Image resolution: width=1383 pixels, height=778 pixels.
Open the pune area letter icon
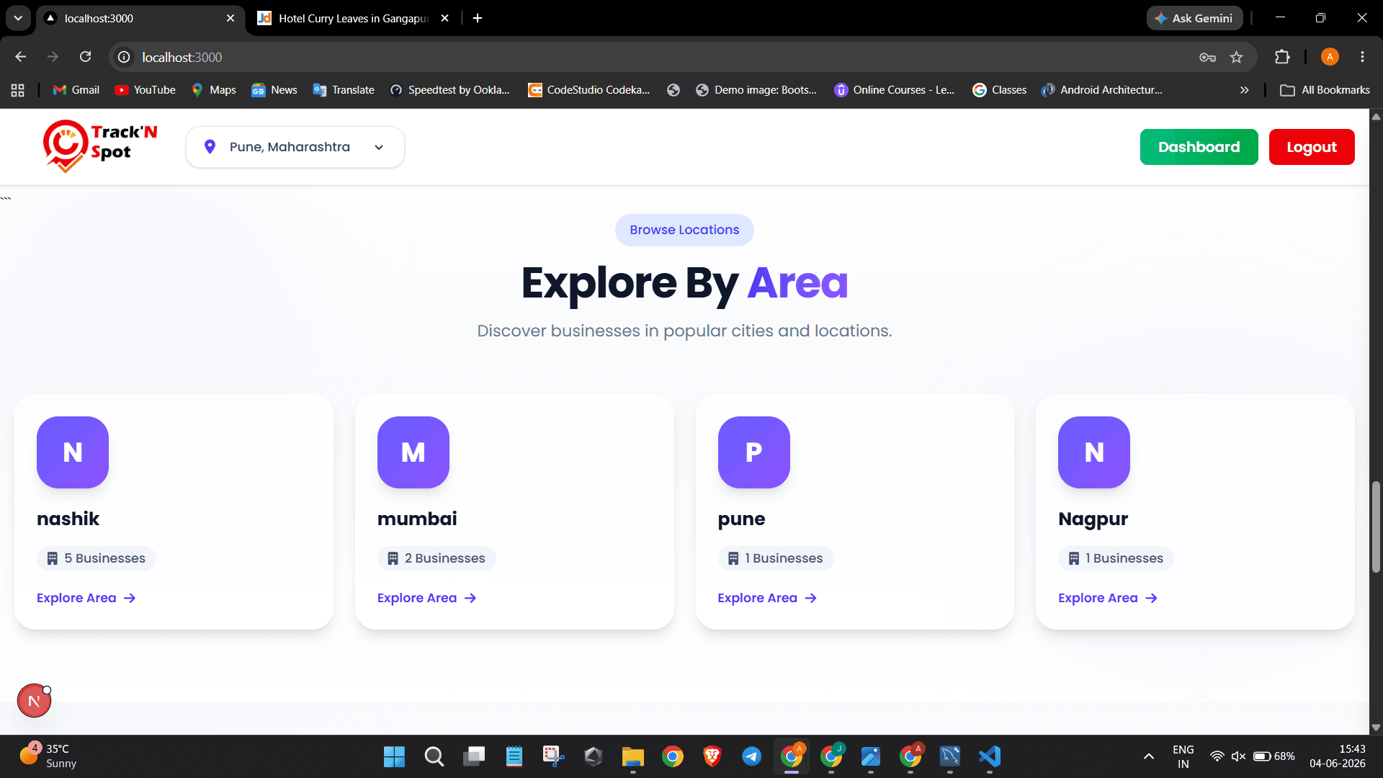point(754,452)
